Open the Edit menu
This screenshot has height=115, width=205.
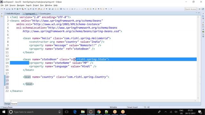coord(6,5)
